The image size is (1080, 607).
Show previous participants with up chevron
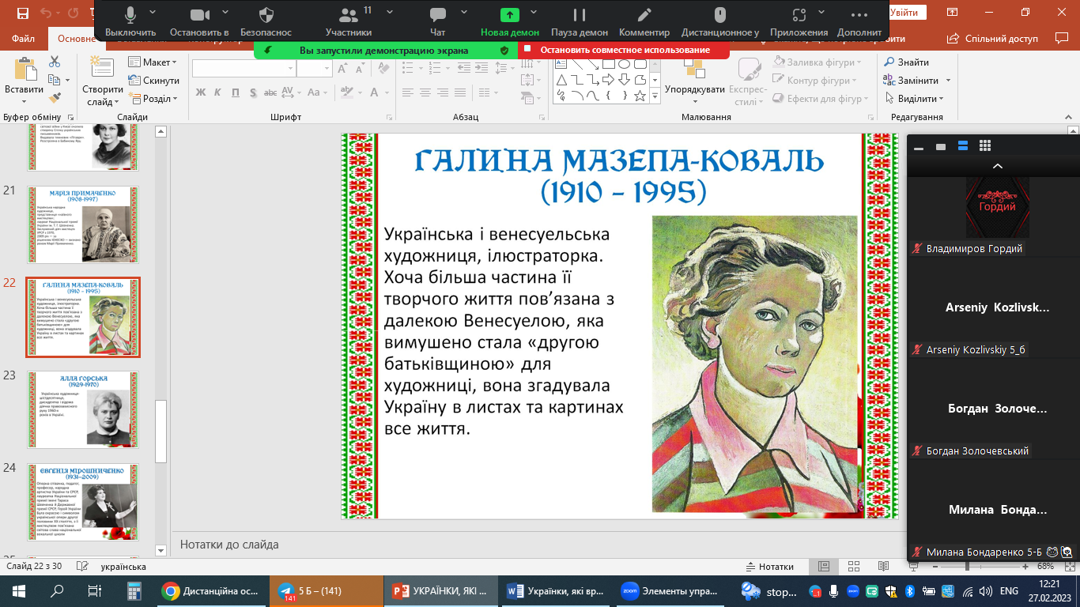(x=997, y=166)
